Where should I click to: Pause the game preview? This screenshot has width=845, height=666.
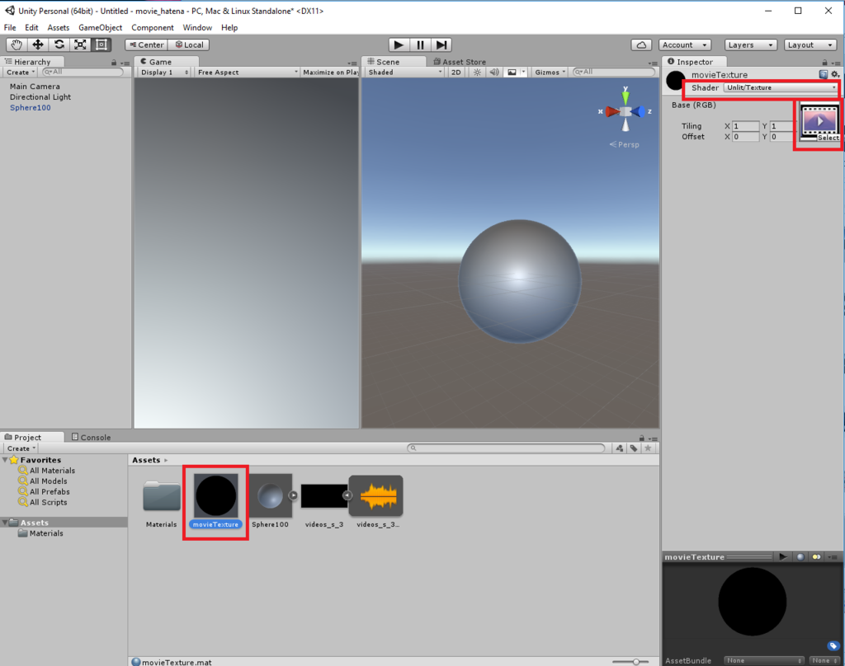tap(420, 45)
